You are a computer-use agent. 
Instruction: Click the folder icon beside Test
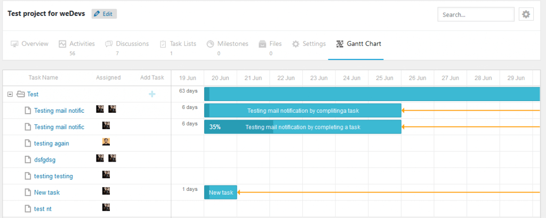[21, 94]
